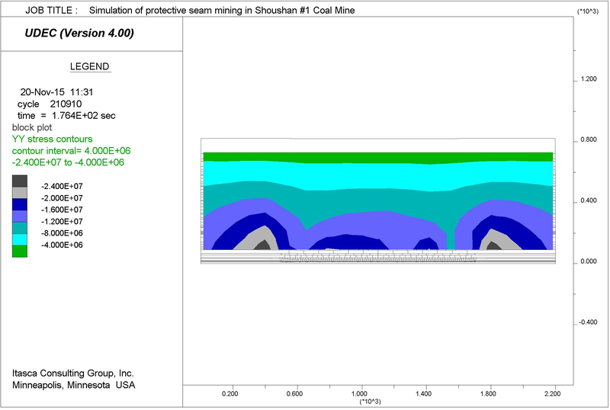This screenshot has width=610, height=410.
Task: Select the dark blue legend swatch
Action: click(20, 204)
